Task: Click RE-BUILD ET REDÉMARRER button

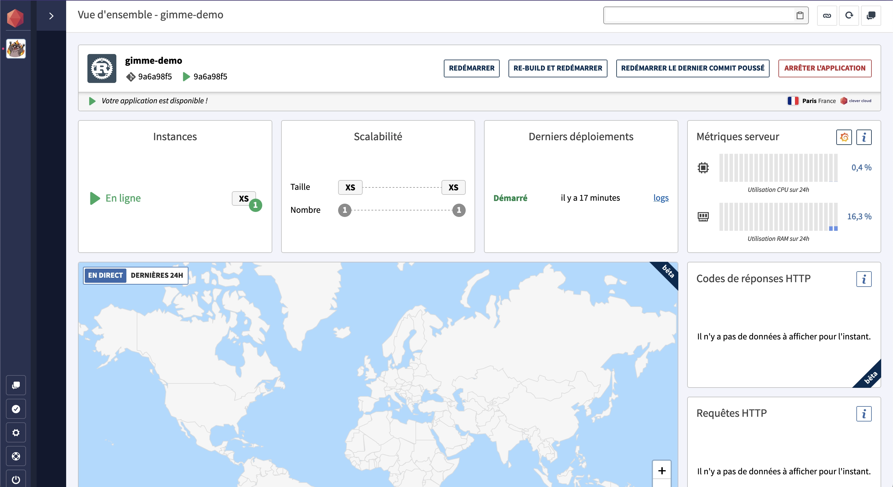Action: pyautogui.click(x=558, y=68)
